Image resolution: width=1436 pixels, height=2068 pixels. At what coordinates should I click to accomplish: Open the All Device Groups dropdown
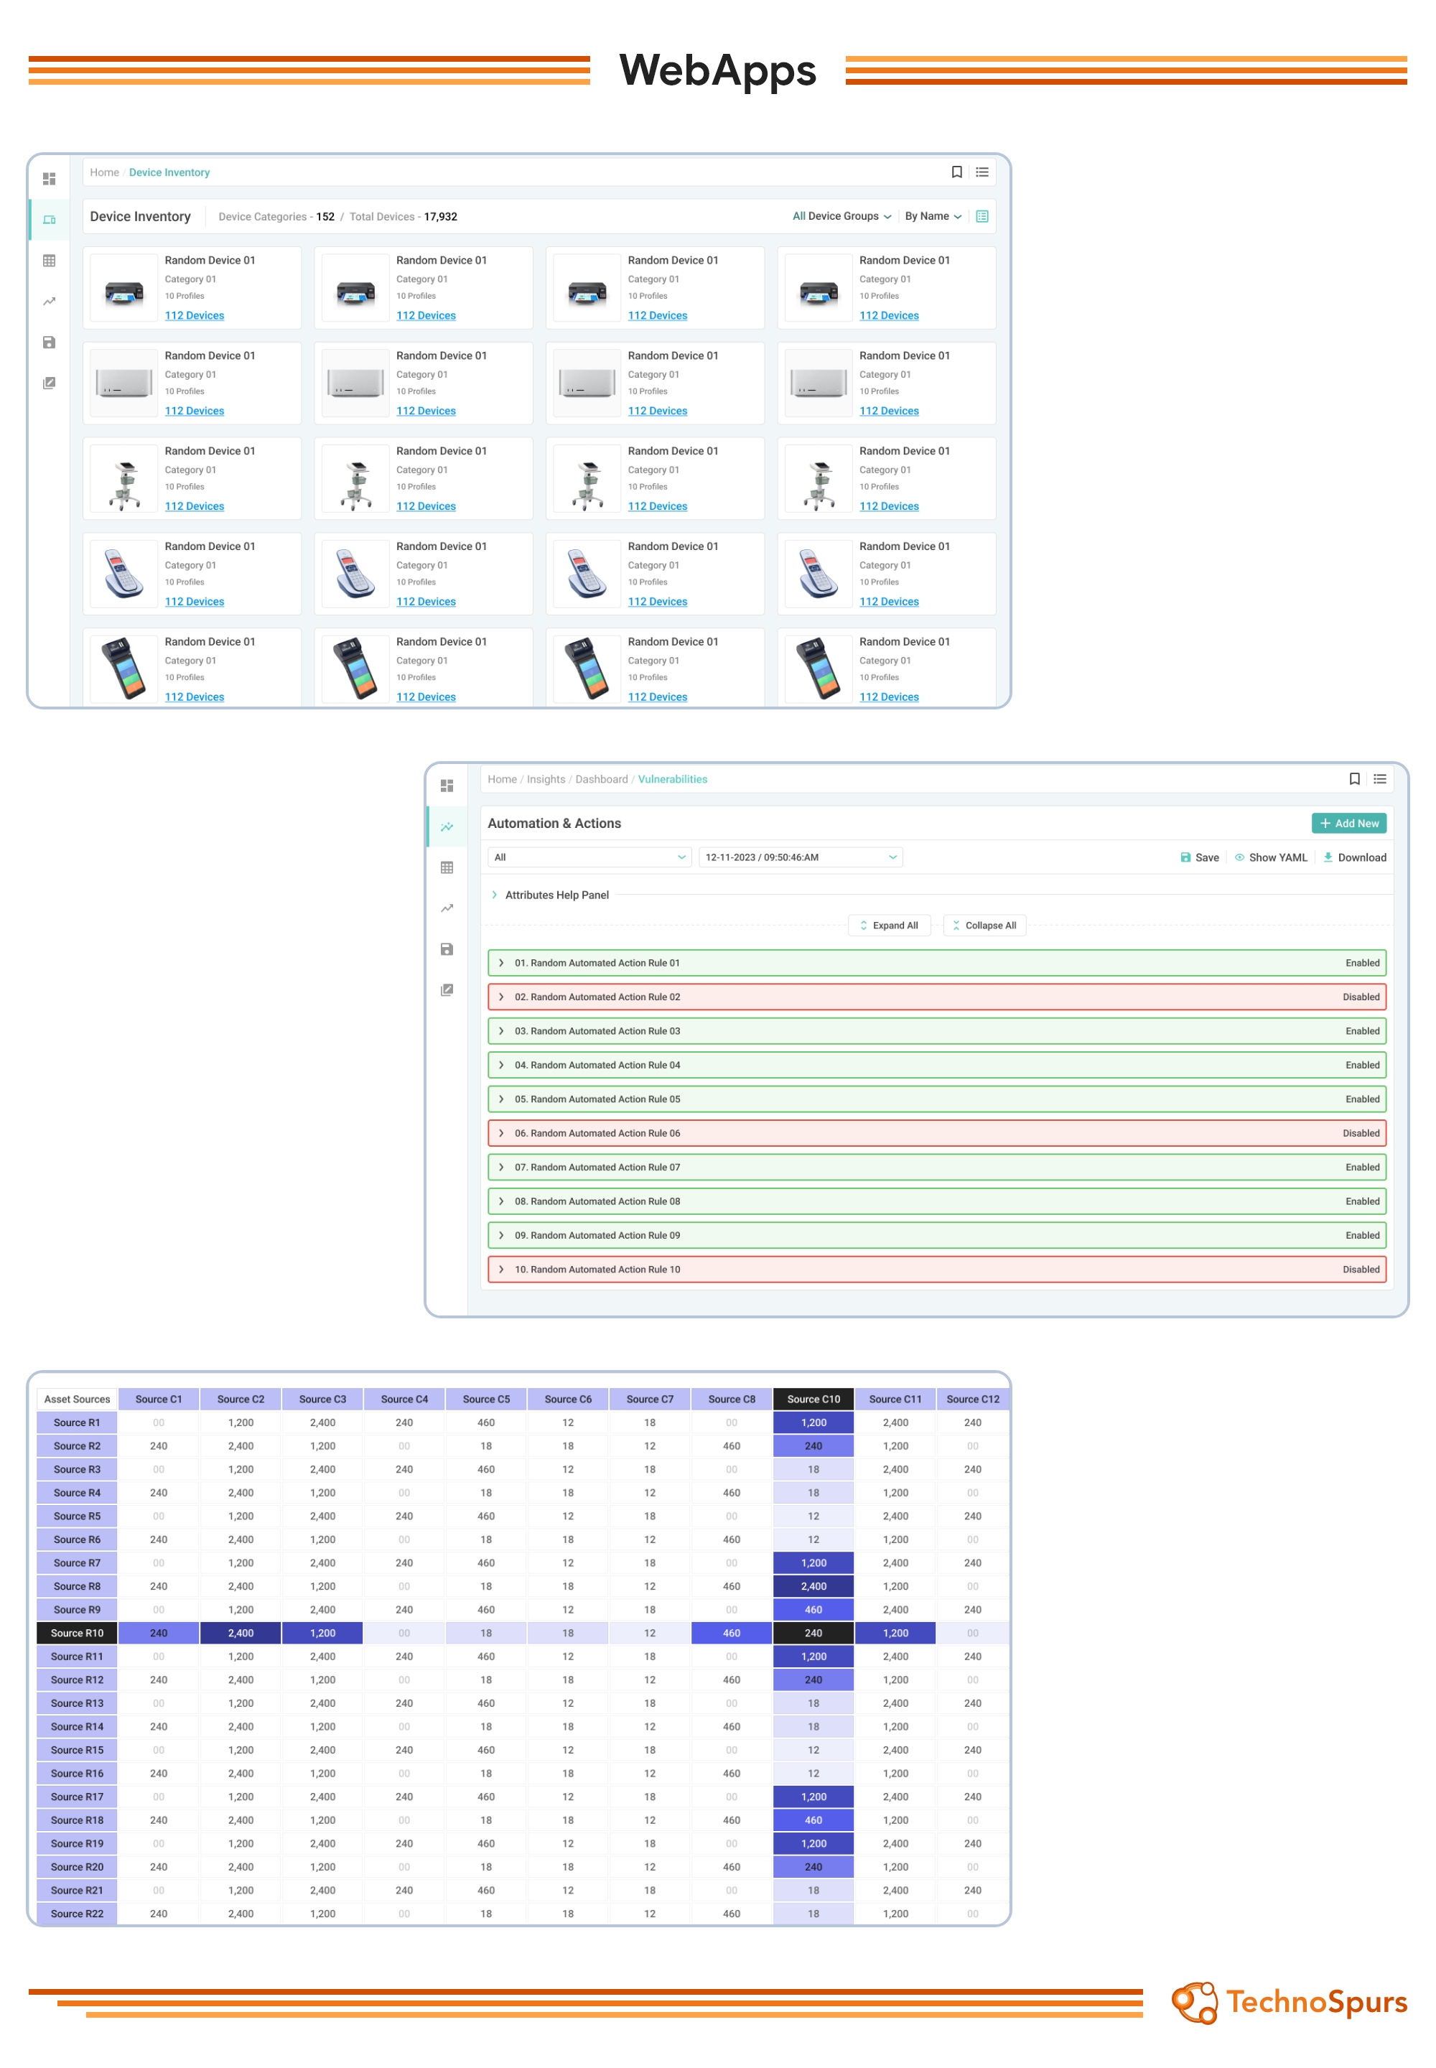click(x=841, y=216)
